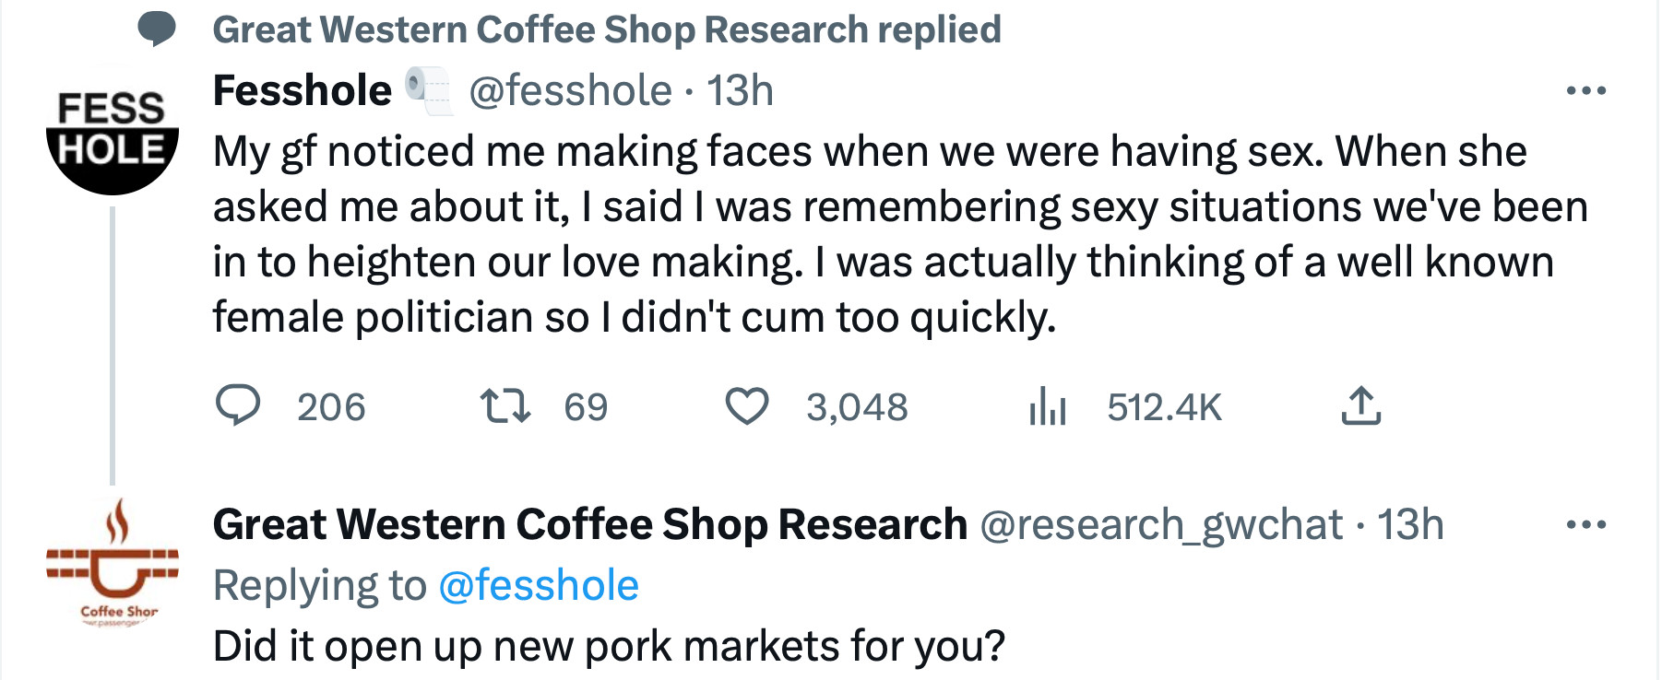The image size is (1662, 680).
Task: Open more options on the Fesshole tweet
Action: coord(1586,90)
